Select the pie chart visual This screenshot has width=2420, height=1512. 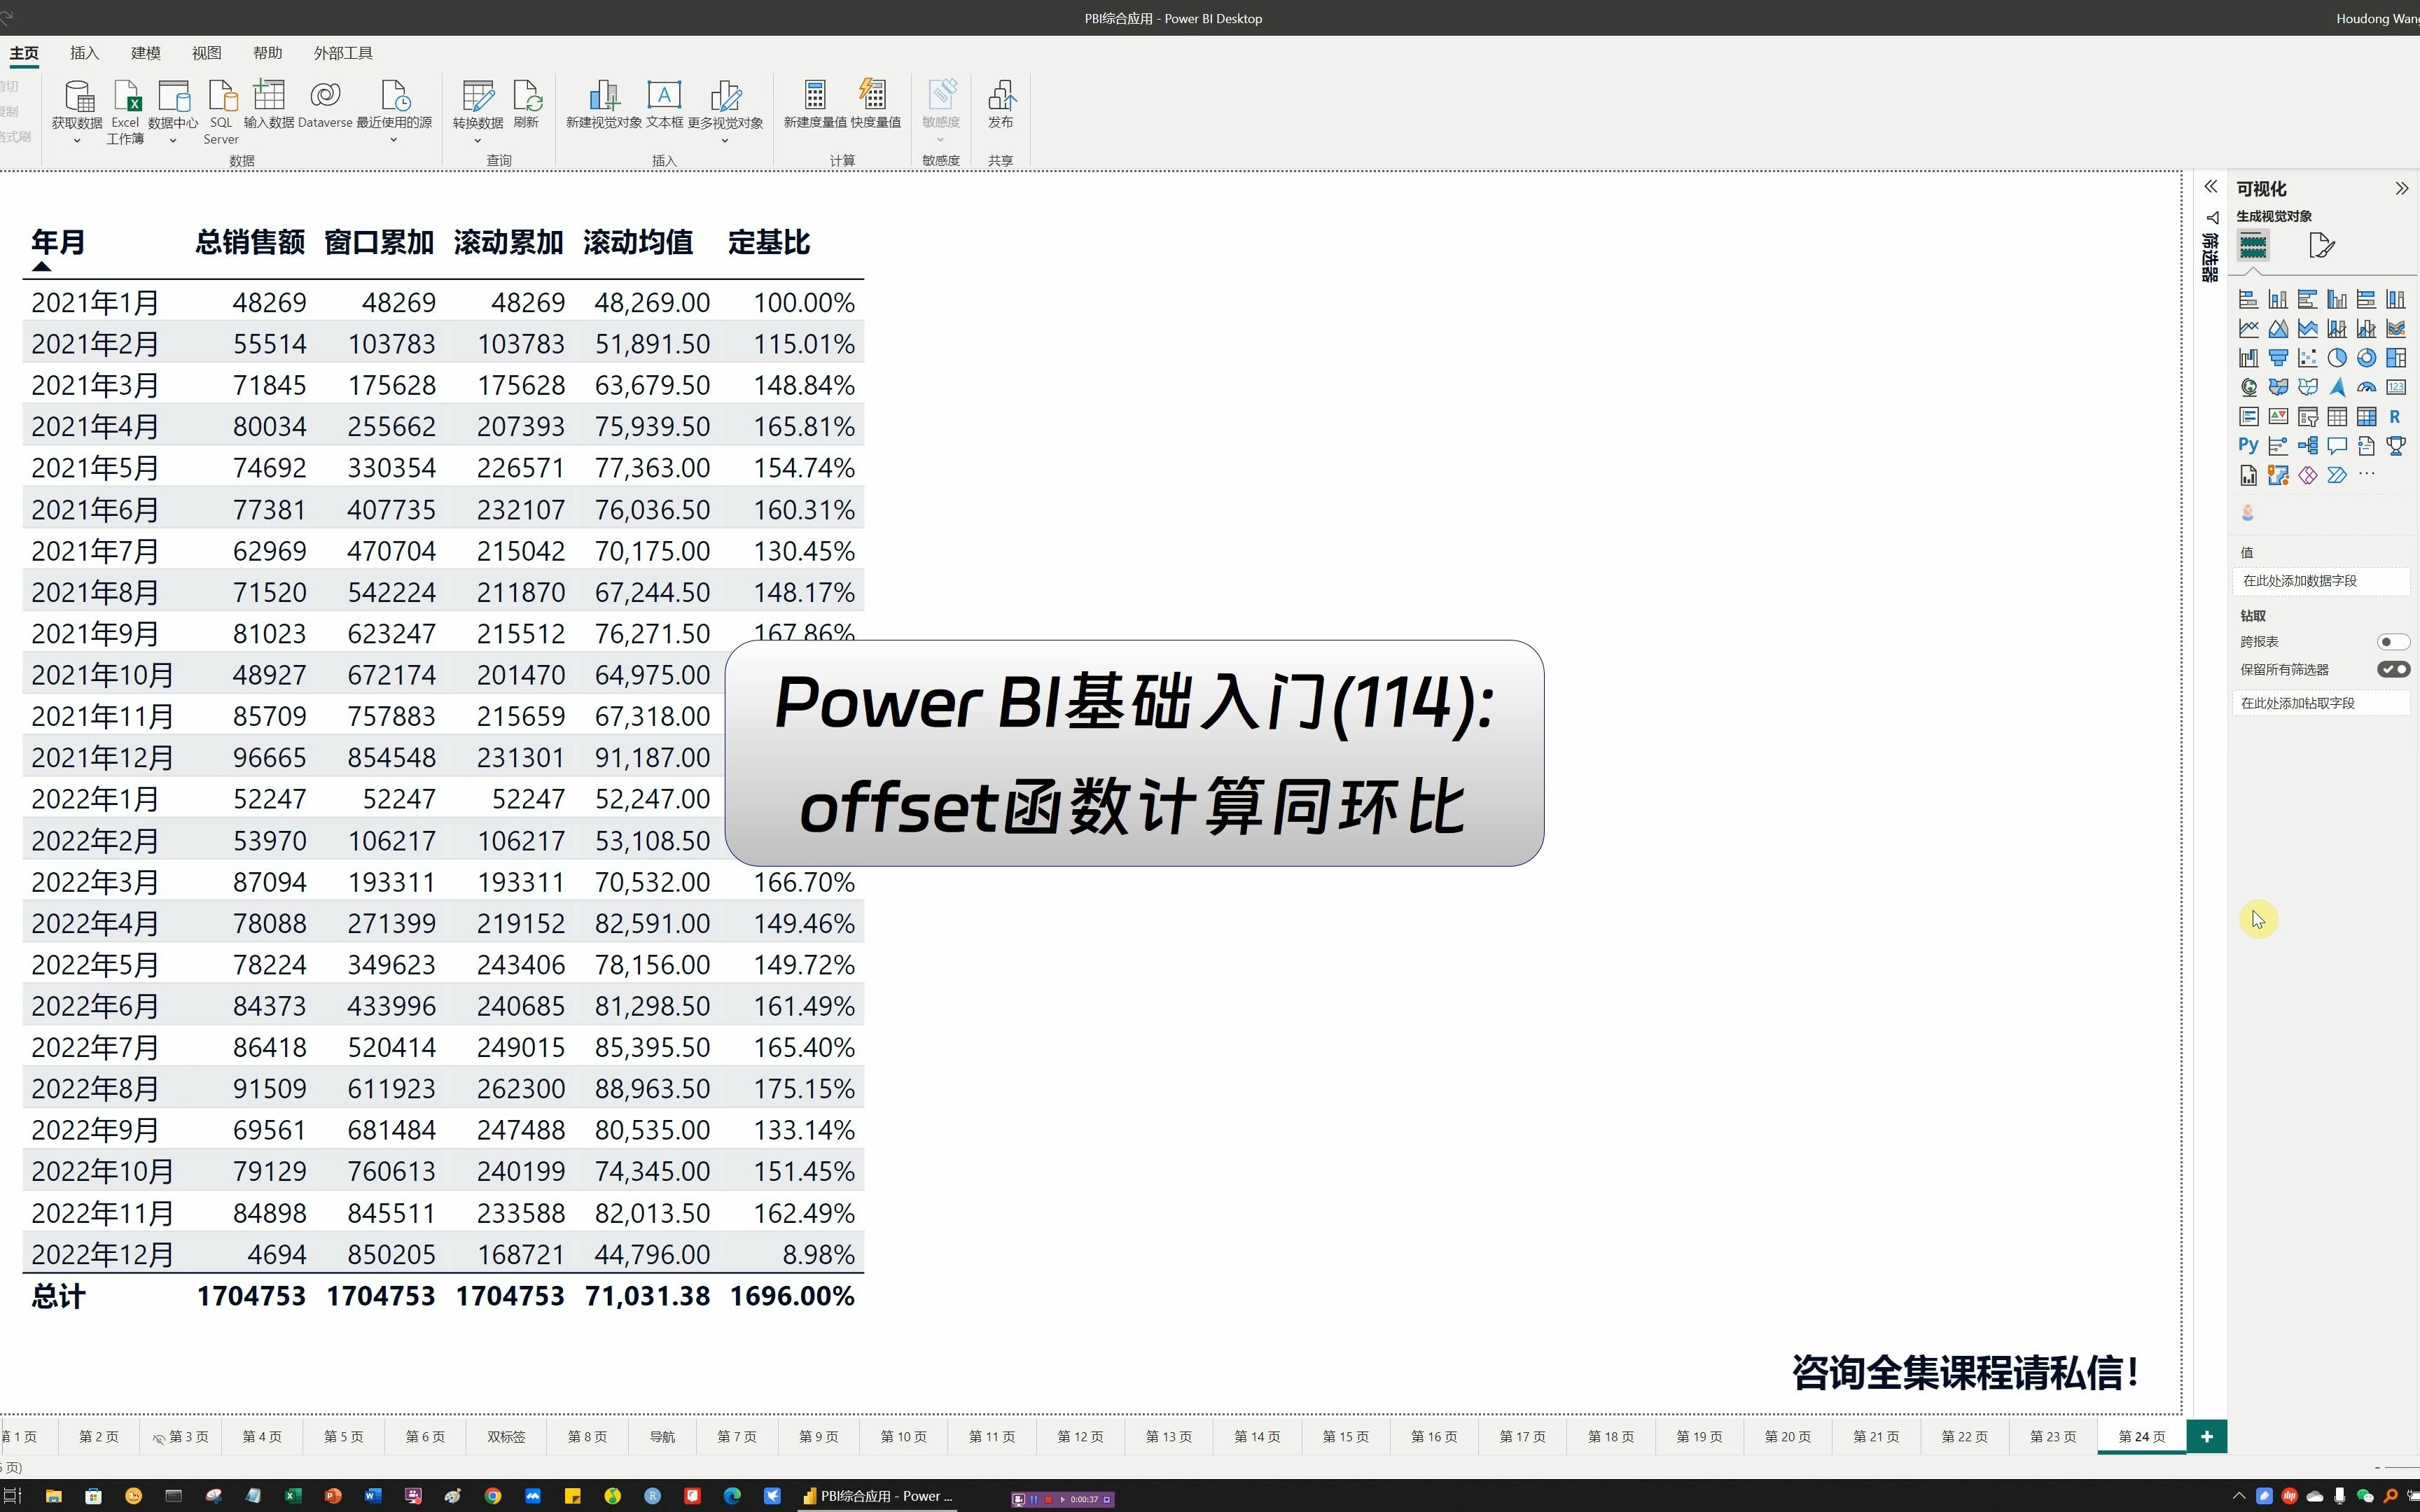click(2337, 357)
